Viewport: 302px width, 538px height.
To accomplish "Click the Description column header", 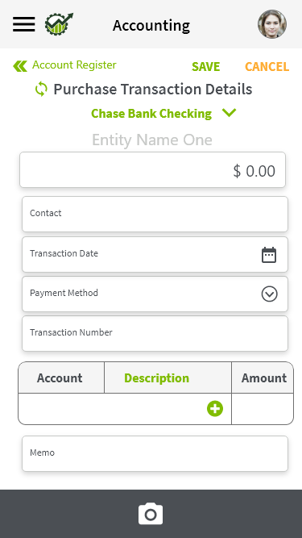I will pos(156,377).
